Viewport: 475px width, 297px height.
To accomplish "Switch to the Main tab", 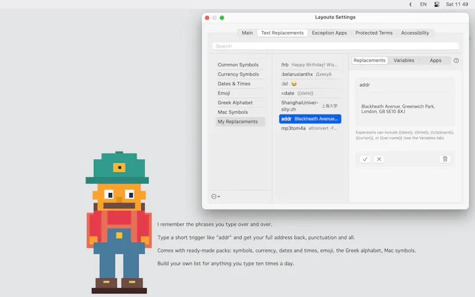I will (x=247, y=33).
